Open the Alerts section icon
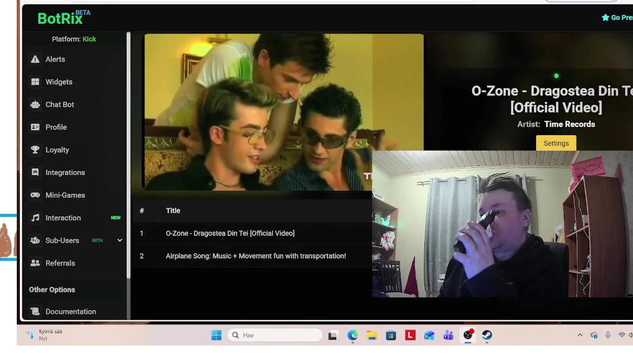 (x=35, y=59)
